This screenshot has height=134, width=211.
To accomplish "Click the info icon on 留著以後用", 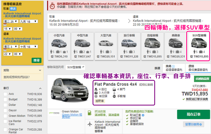I will 200,125.
